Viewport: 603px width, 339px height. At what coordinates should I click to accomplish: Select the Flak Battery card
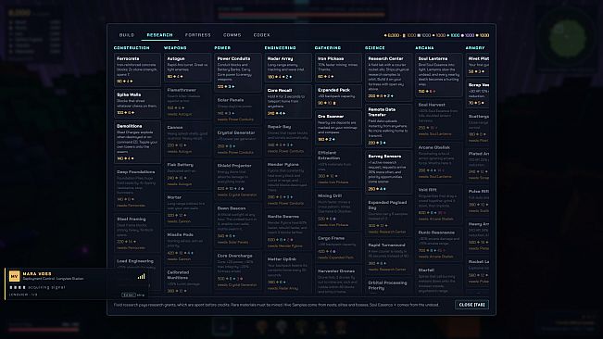click(x=188, y=174)
